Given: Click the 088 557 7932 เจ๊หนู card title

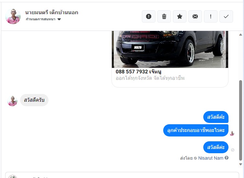Looking at the screenshot, I should point(138,72).
